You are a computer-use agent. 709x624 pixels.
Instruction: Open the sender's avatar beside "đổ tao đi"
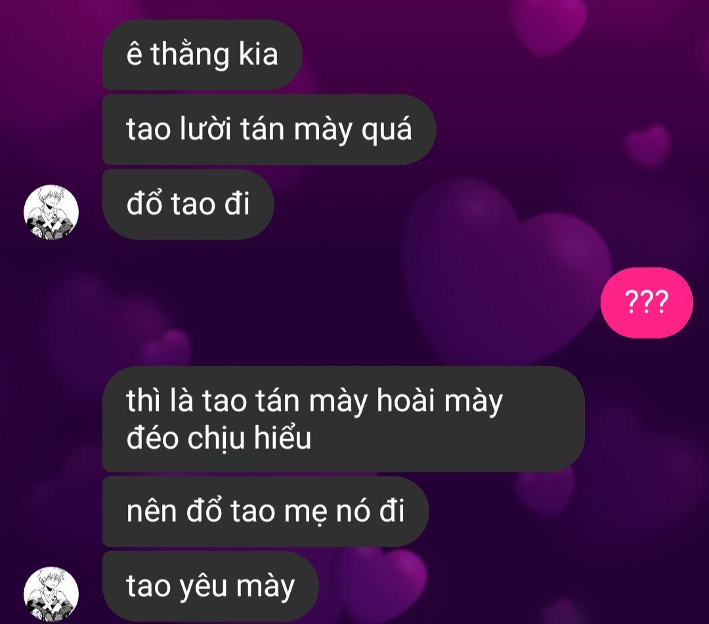[x=51, y=211]
